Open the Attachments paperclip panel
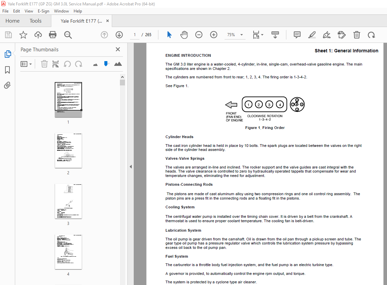The height and width of the screenshot is (285, 387). point(7,85)
